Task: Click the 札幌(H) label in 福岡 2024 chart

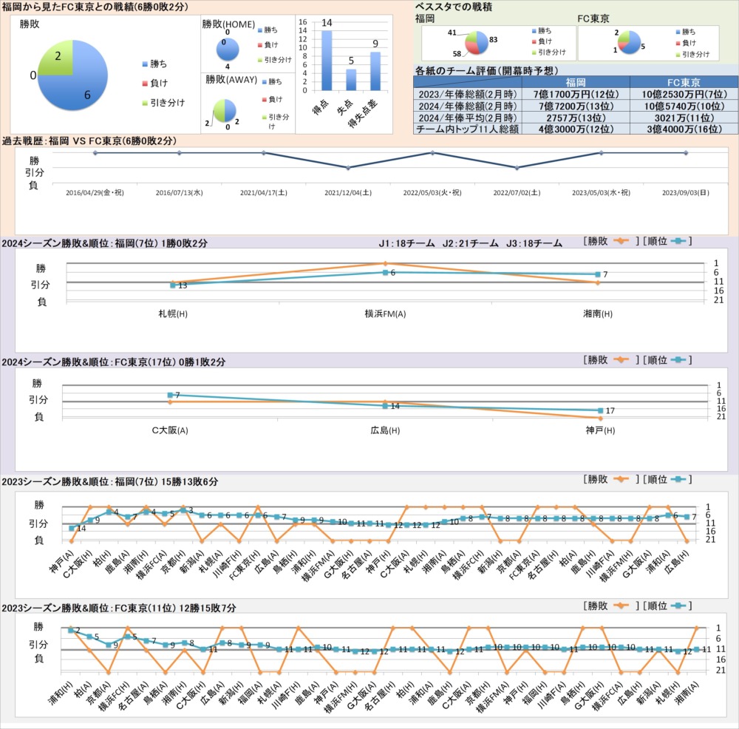Action: click(x=173, y=313)
